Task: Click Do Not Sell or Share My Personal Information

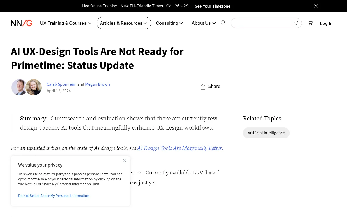Action: point(54,196)
